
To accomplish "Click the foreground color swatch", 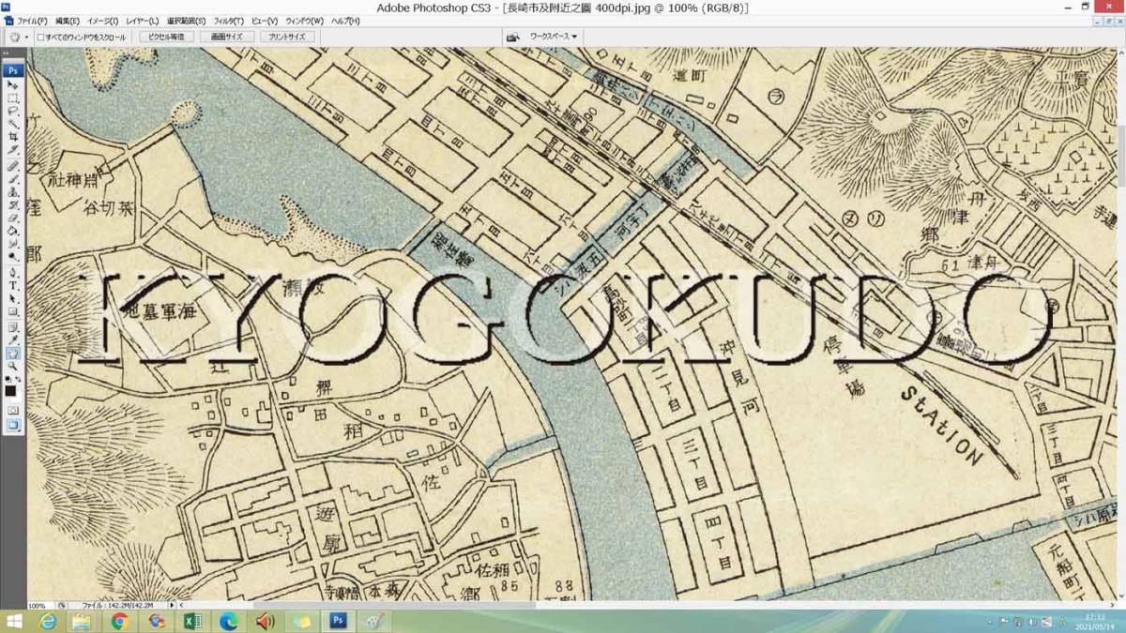I will point(11,389).
